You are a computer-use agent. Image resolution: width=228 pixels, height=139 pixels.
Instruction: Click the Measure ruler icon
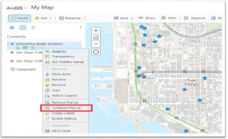[186, 18]
